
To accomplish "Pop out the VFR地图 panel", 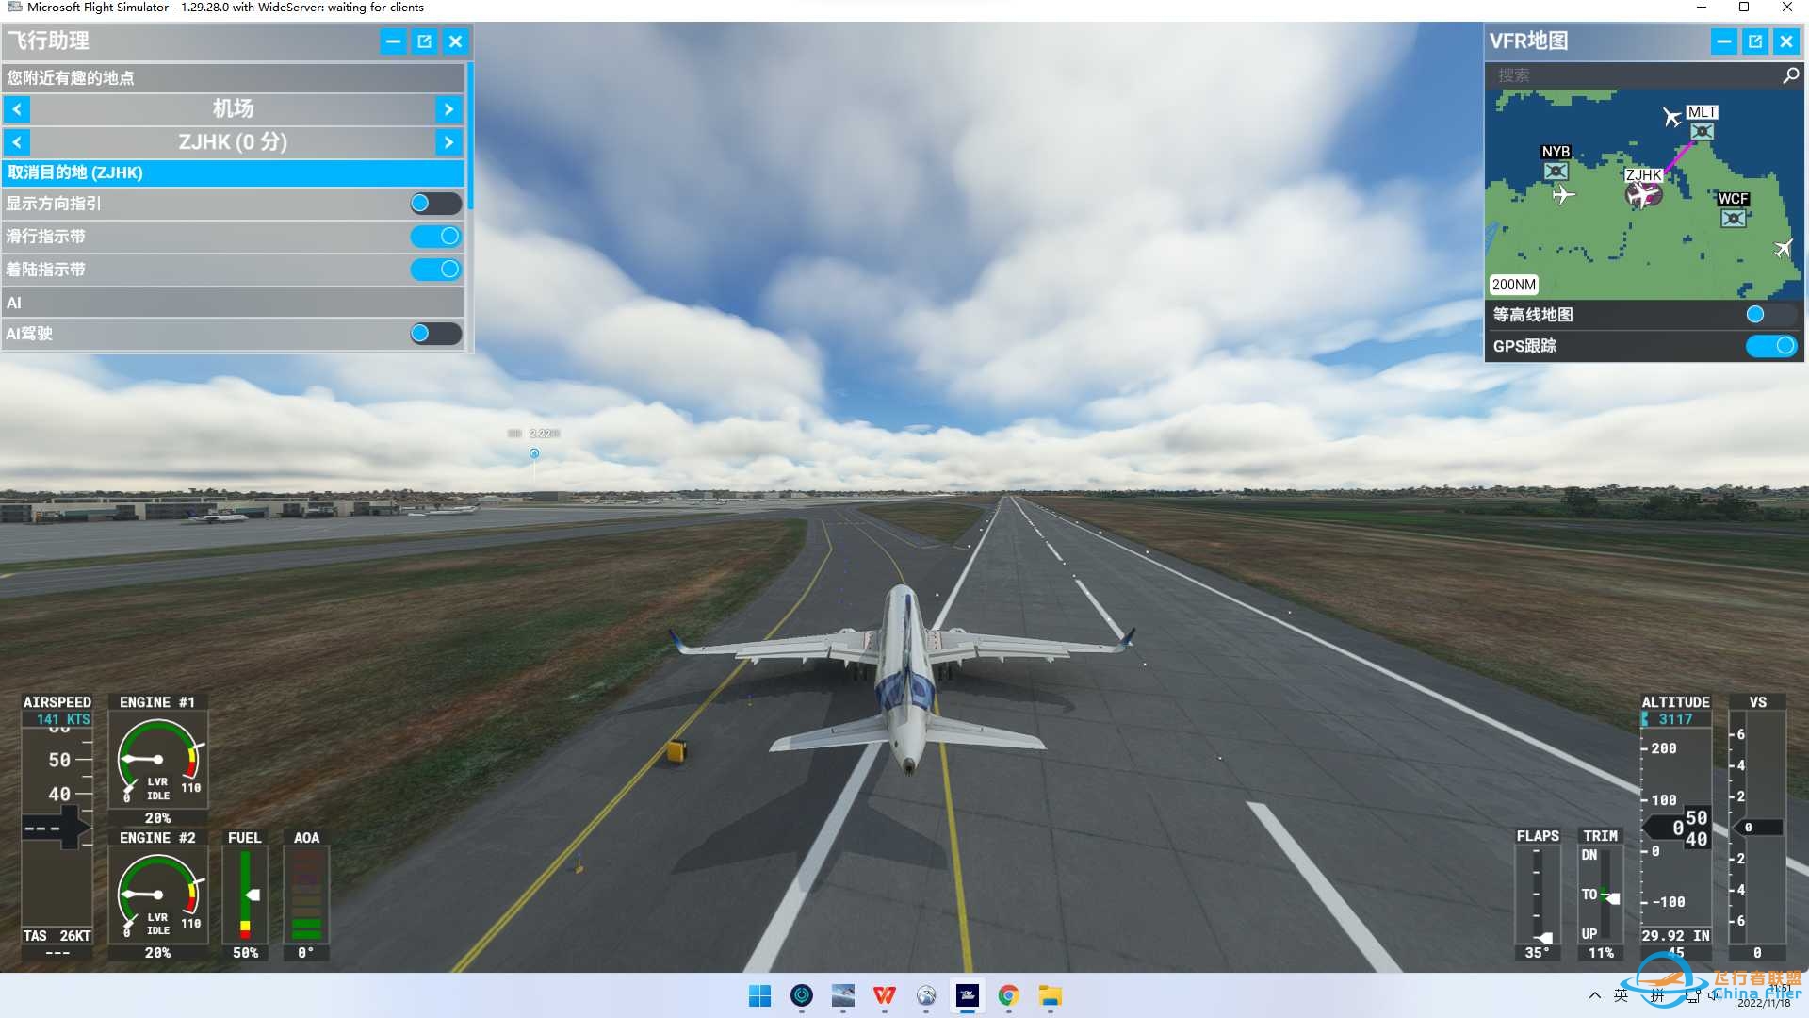I will [x=1754, y=41].
